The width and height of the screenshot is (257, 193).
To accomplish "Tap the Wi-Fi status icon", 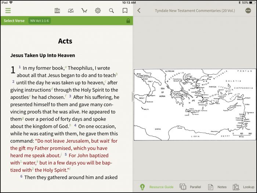I will click(x=11, y=3).
